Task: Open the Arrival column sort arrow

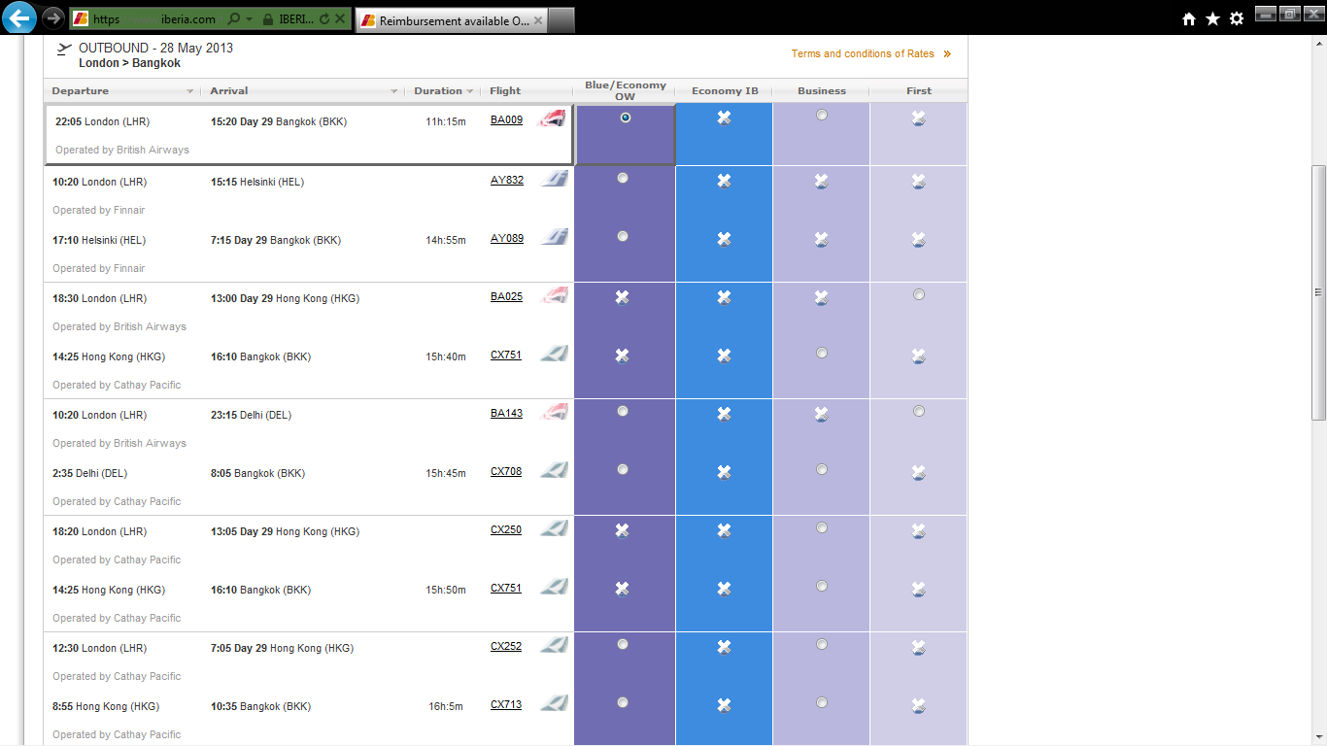Action: [394, 91]
